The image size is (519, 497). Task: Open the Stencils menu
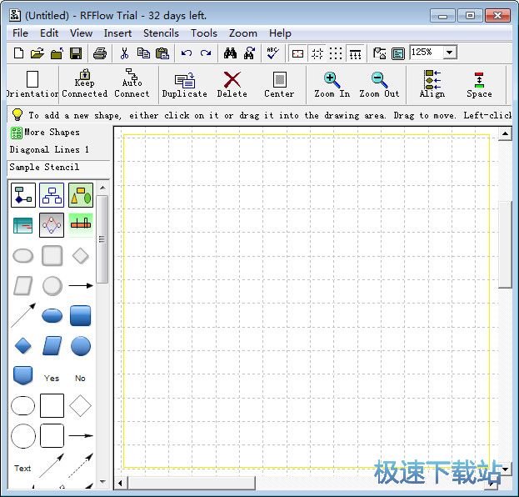(161, 33)
